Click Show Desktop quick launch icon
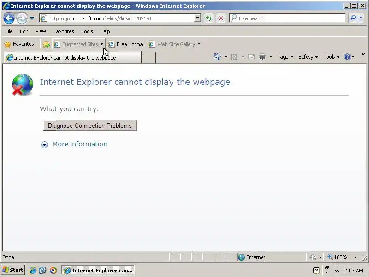This screenshot has height=277, width=369. click(x=43, y=270)
